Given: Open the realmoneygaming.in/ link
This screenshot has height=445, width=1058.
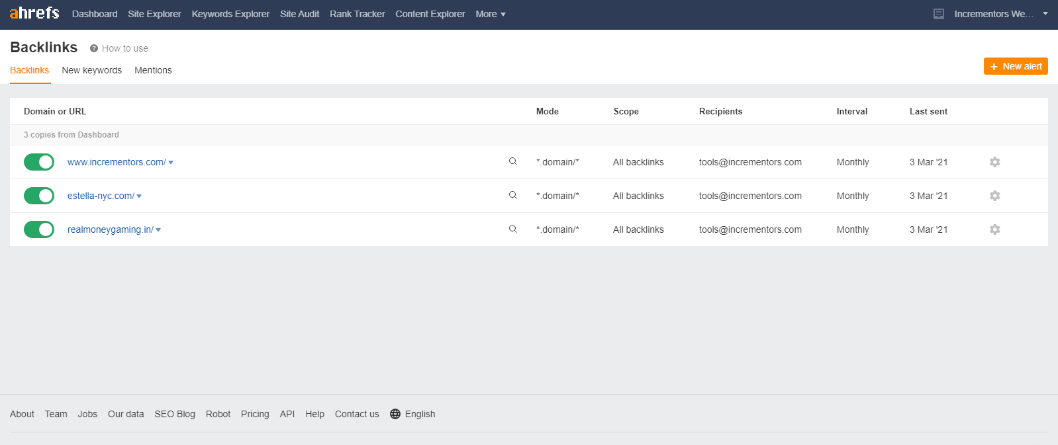Looking at the screenshot, I should (x=111, y=229).
